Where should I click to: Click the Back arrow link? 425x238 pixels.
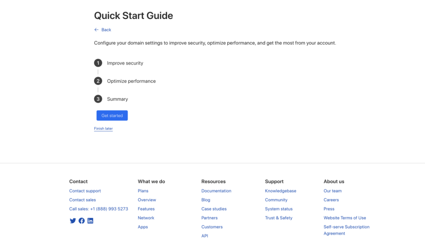click(103, 30)
